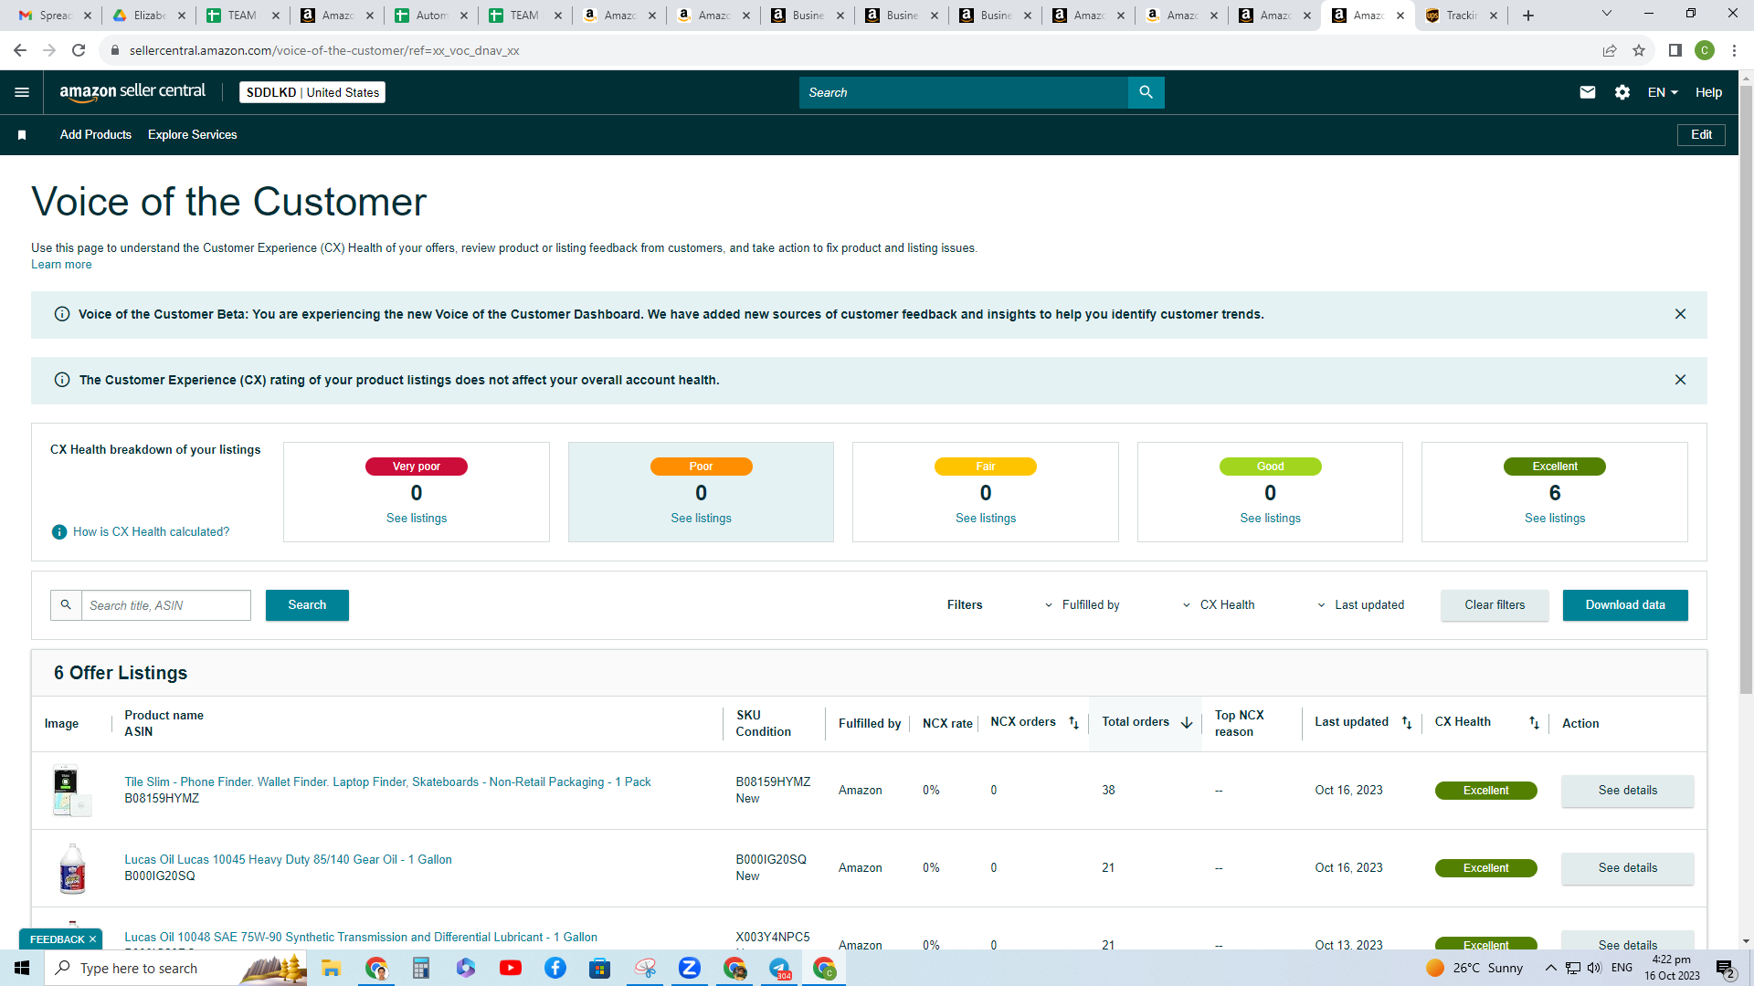See listings under Fair
Viewport: 1754px width, 986px height.
(986, 519)
